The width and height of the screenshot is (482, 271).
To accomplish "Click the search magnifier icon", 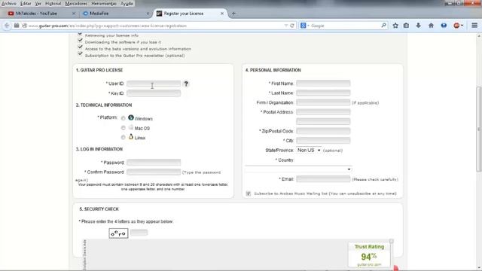I will click(x=383, y=26).
